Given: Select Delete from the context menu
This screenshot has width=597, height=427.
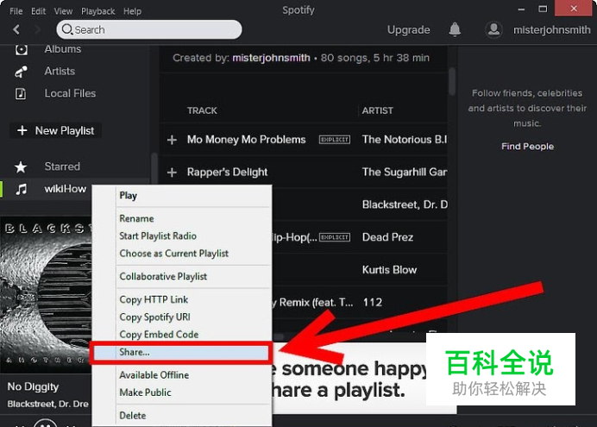Looking at the screenshot, I should pos(182,415).
